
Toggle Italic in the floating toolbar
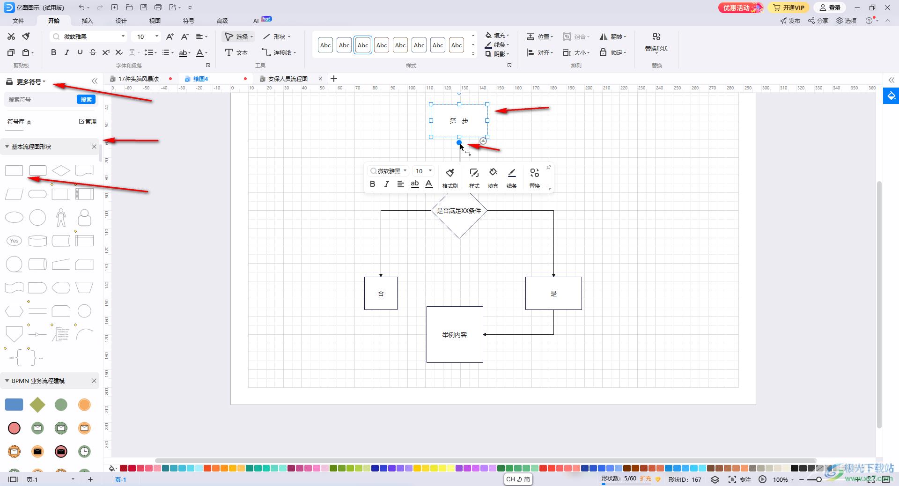coord(386,184)
